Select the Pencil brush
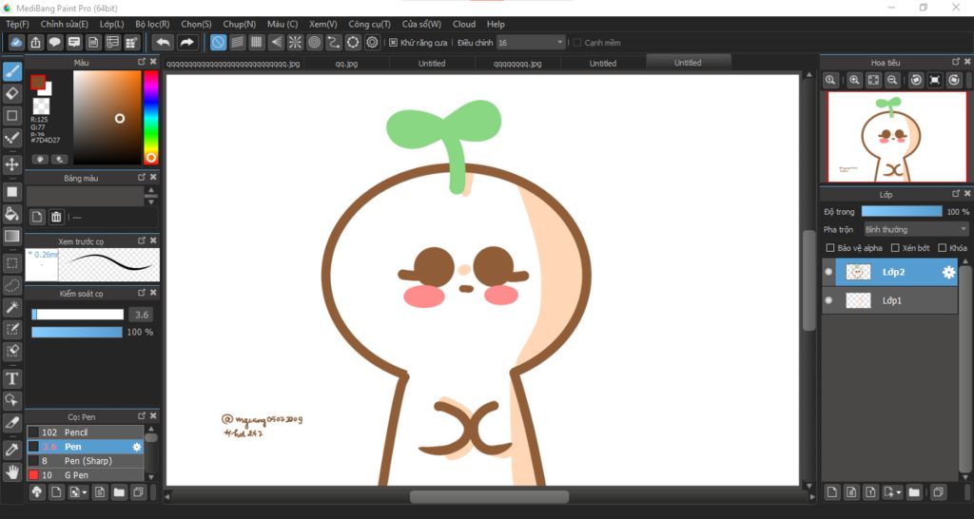Viewport: 974px width, 519px height. 85,432
